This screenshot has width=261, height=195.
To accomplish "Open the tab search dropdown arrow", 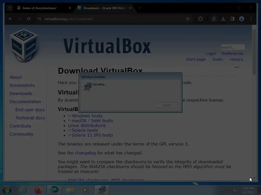I will click(10, 8).
